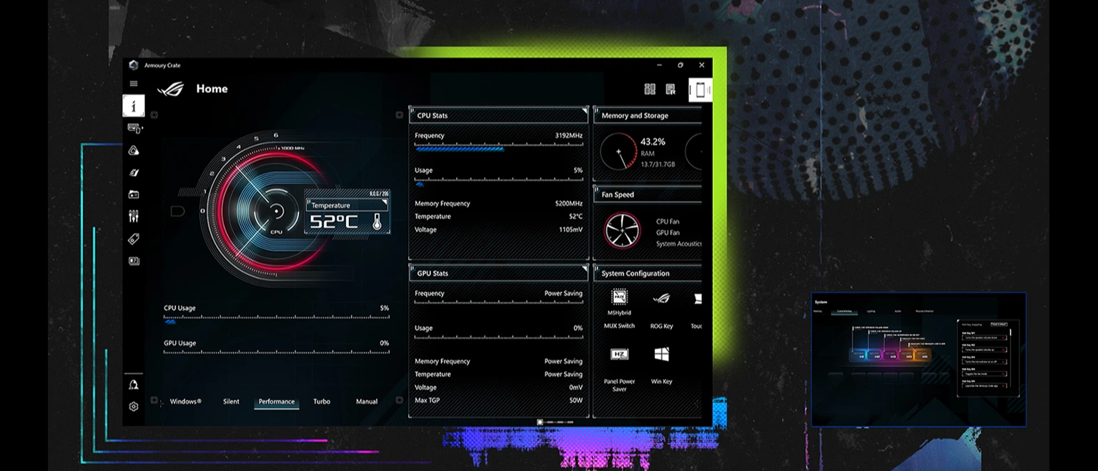Click the GPU Stats panel header
The image size is (1098, 471).
498,273
